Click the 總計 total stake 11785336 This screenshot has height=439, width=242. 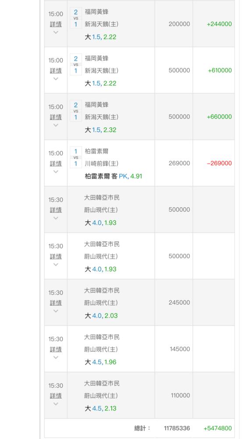[x=177, y=428]
